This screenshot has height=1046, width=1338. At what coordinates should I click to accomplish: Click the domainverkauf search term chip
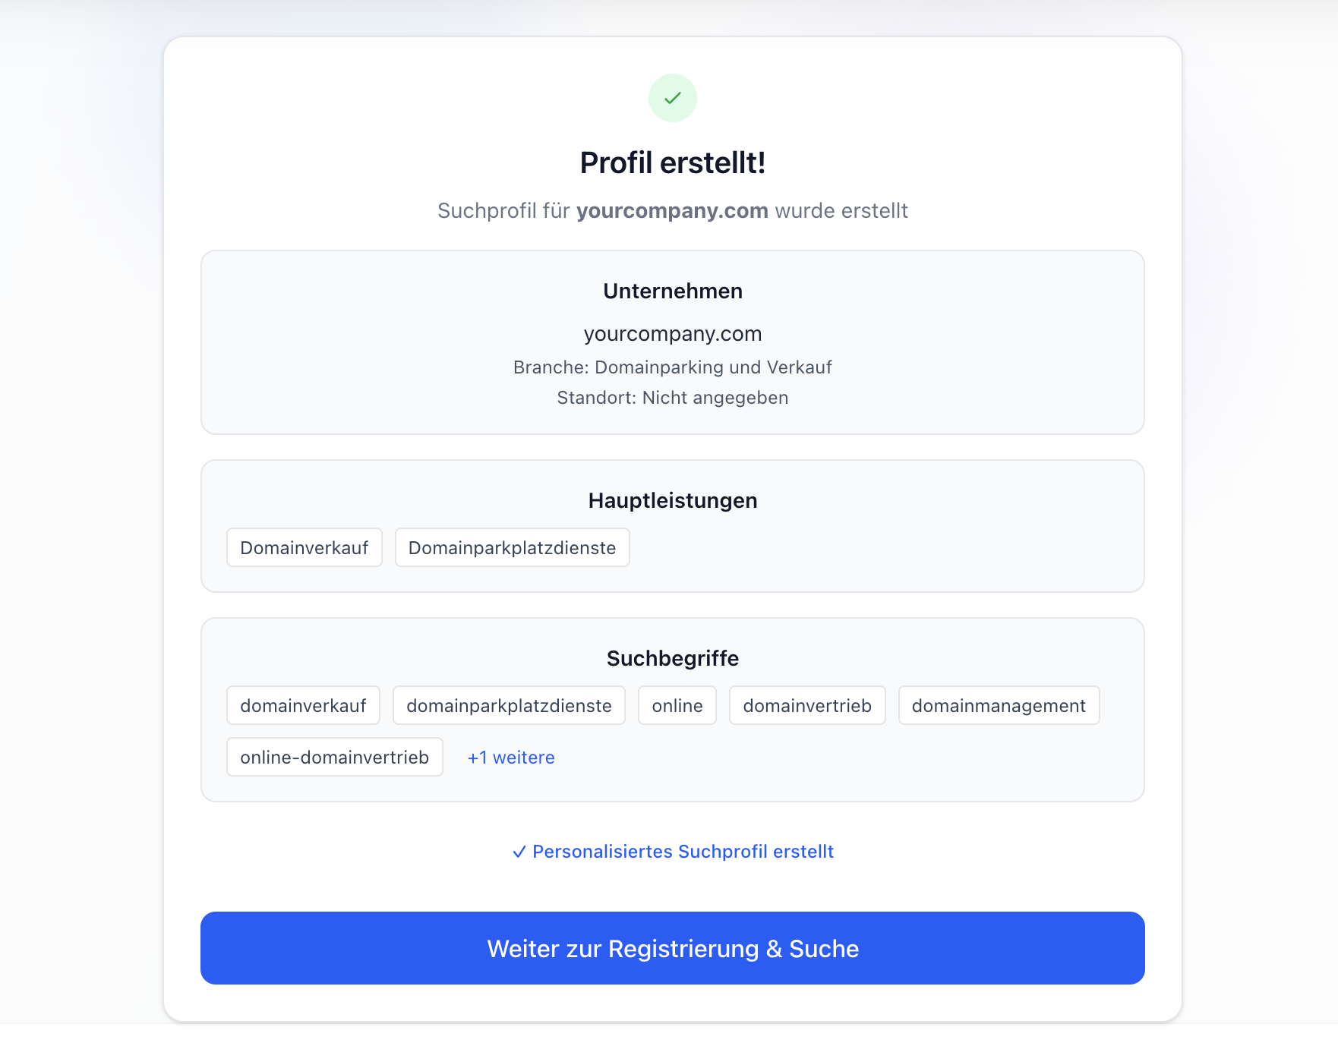(x=303, y=706)
